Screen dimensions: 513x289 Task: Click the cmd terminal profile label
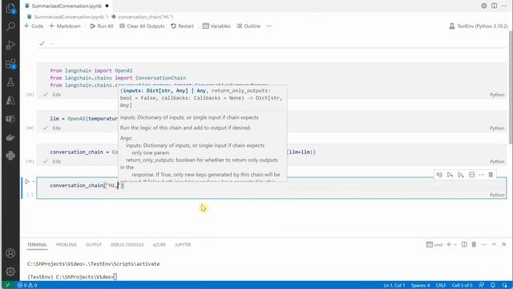434,244
